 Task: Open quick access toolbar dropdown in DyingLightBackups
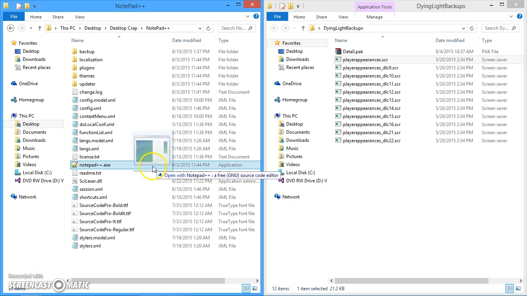(298, 7)
